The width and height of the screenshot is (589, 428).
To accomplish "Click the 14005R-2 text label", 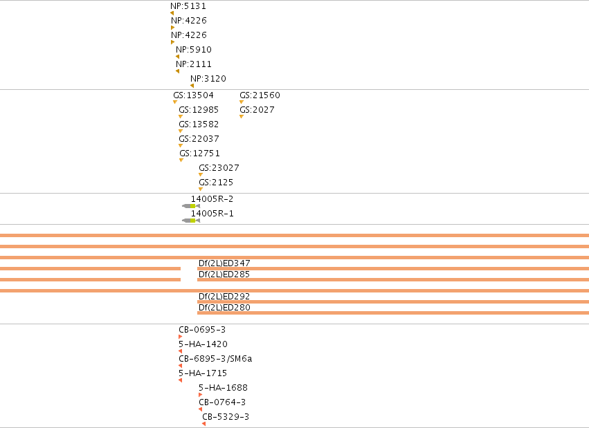I will (x=212, y=199).
